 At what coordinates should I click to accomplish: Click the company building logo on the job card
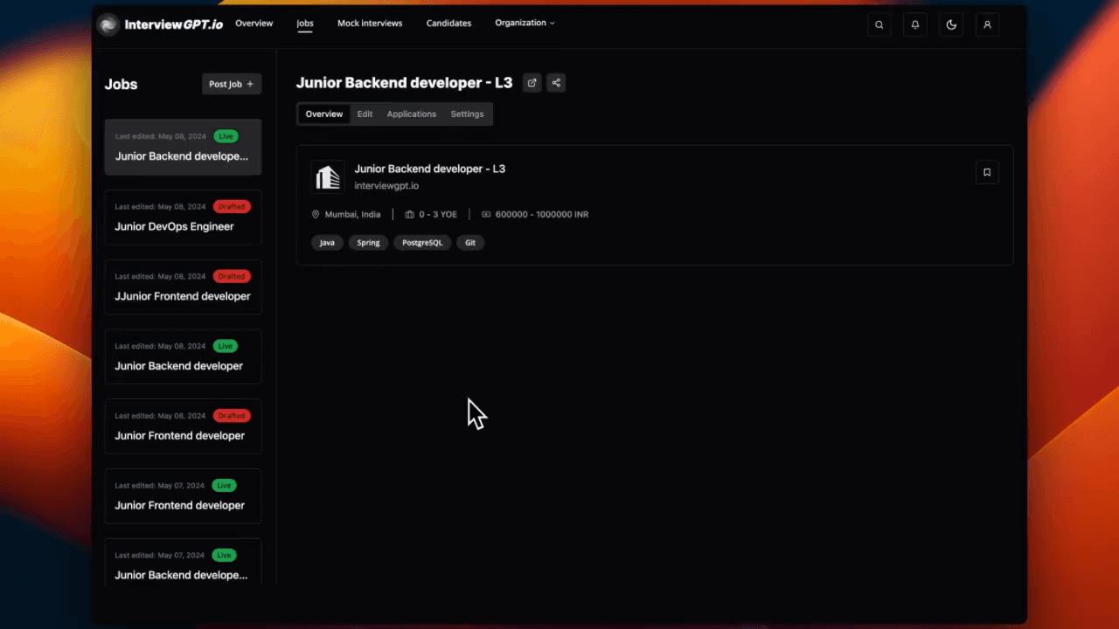click(327, 176)
